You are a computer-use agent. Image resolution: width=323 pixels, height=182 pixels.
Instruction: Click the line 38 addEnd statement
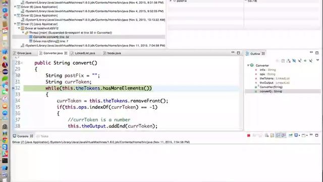pos(113,126)
